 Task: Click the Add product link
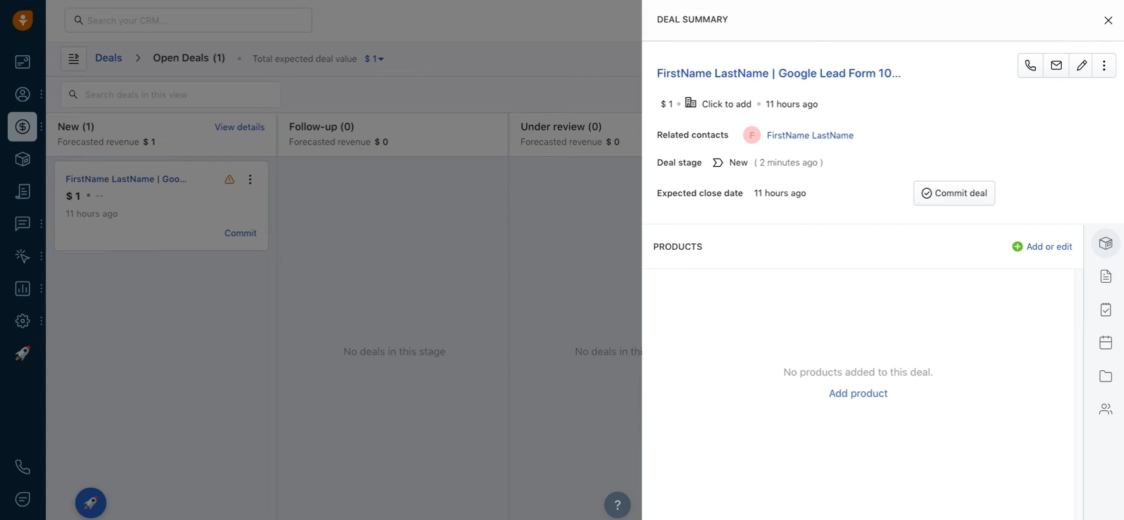pyautogui.click(x=858, y=393)
